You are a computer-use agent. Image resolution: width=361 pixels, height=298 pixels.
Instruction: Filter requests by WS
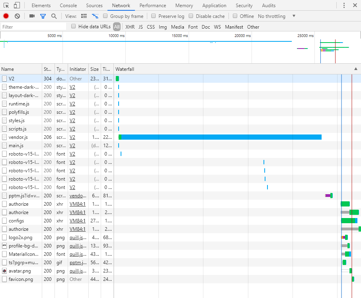coord(217,27)
